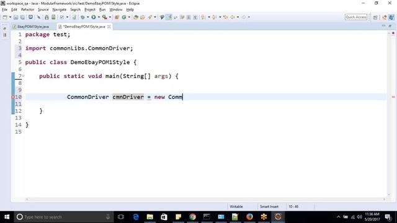Expand the Search dropdown arrow
The image size is (397, 223).
click(x=155, y=17)
